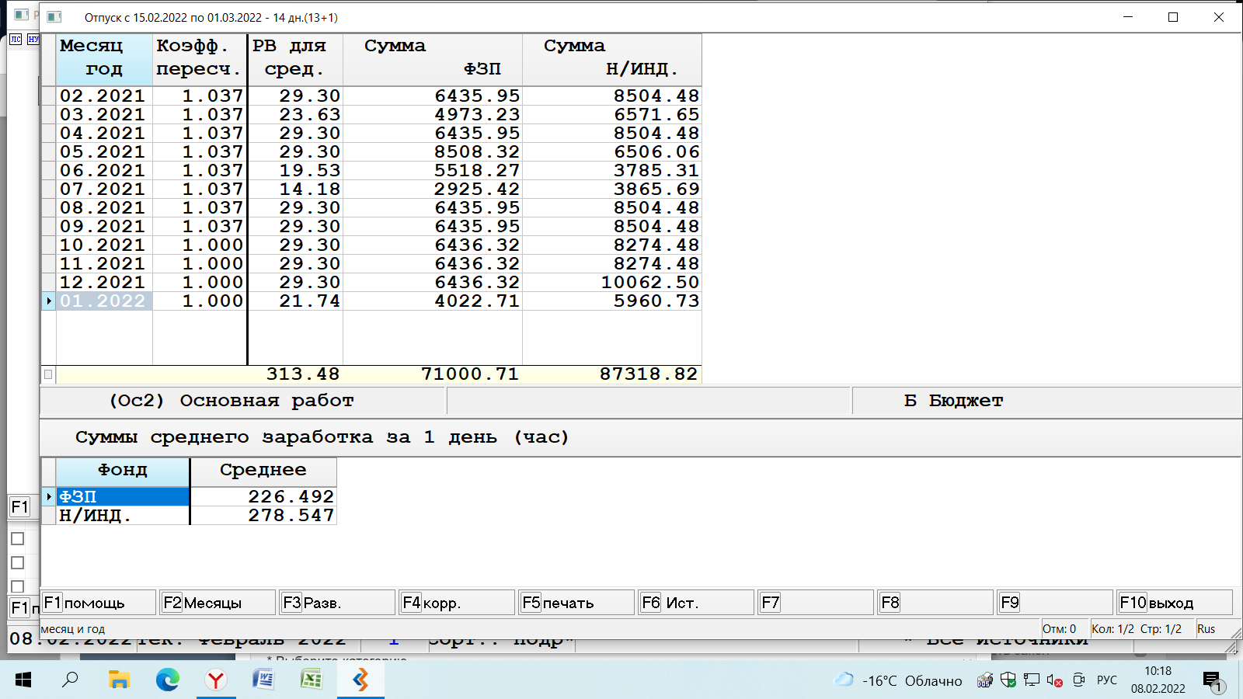Click the РВ для сред. column header
The width and height of the screenshot is (1243, 699).
click(x=295, y=58)
